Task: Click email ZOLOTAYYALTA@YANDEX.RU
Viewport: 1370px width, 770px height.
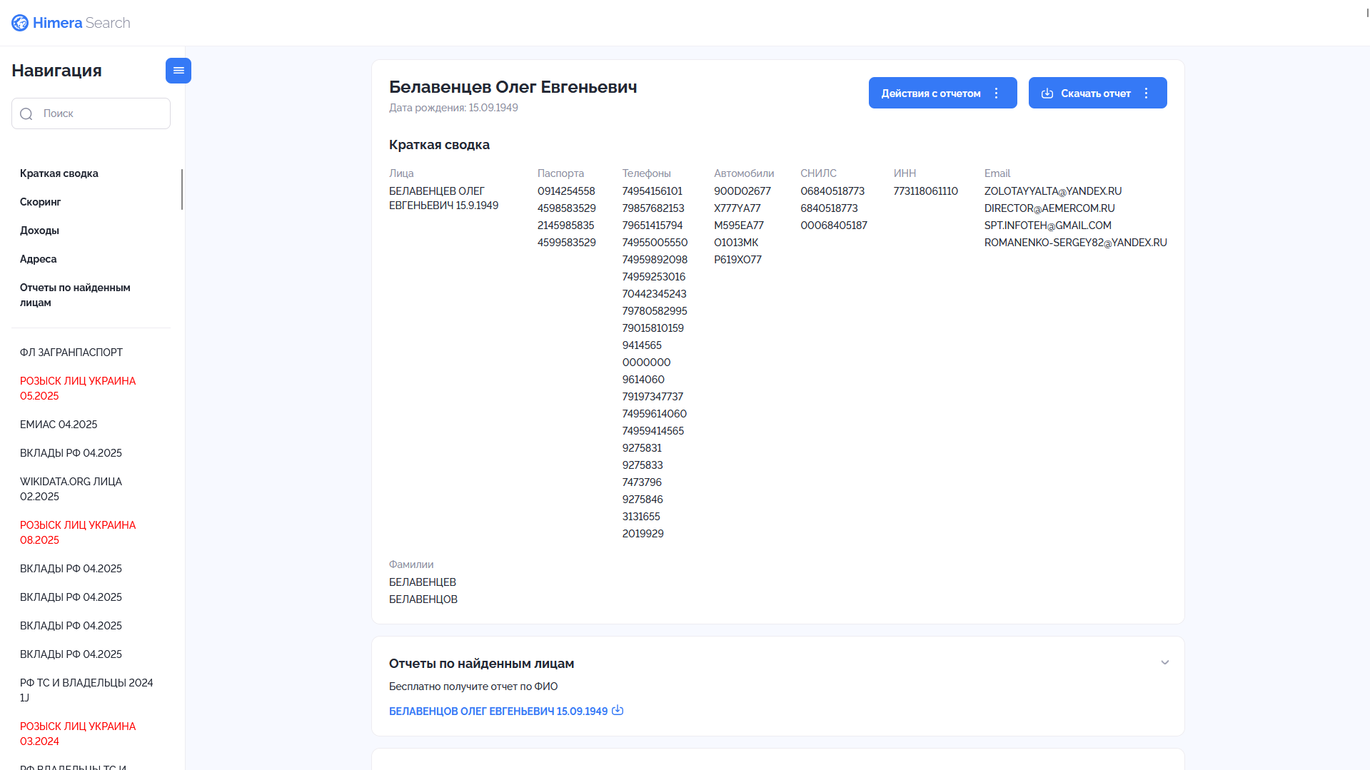Action: tap(1053, 191)
